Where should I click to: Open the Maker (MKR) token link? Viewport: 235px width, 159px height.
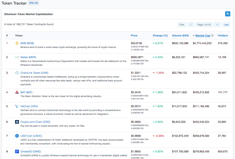click(x=28, y=57)
